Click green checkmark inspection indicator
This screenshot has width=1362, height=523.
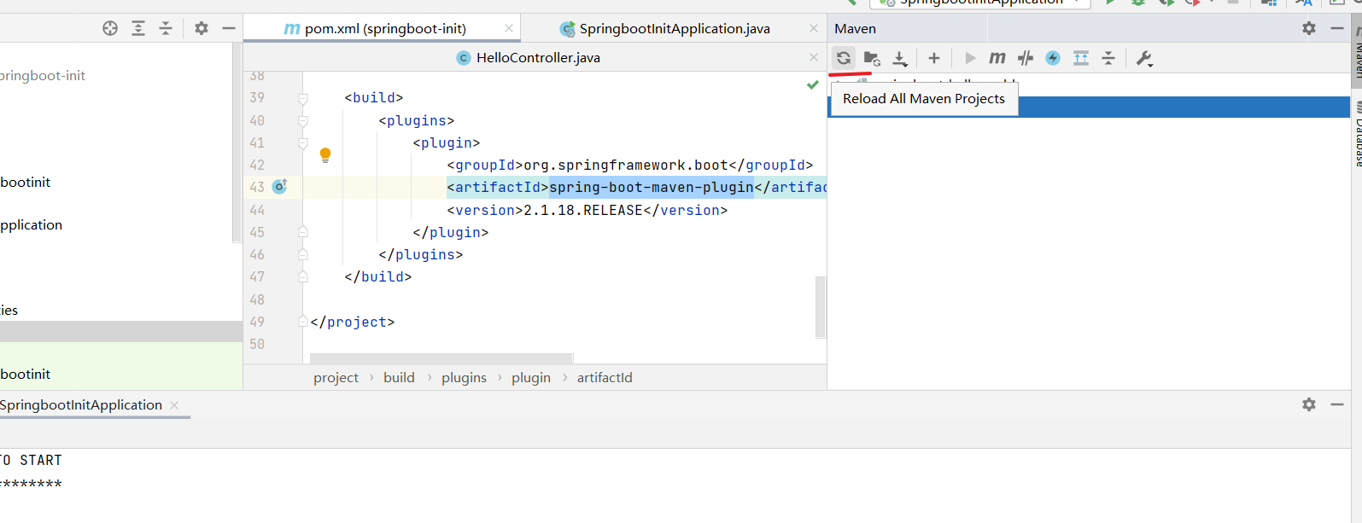(x=813, y=84)
